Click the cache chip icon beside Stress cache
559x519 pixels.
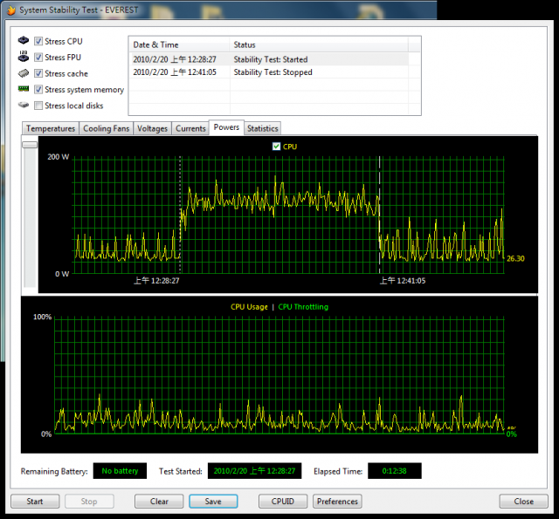point(24,73)
